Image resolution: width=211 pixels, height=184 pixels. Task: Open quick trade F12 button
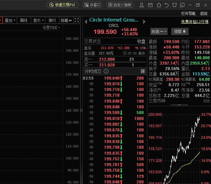click(62, 5)
